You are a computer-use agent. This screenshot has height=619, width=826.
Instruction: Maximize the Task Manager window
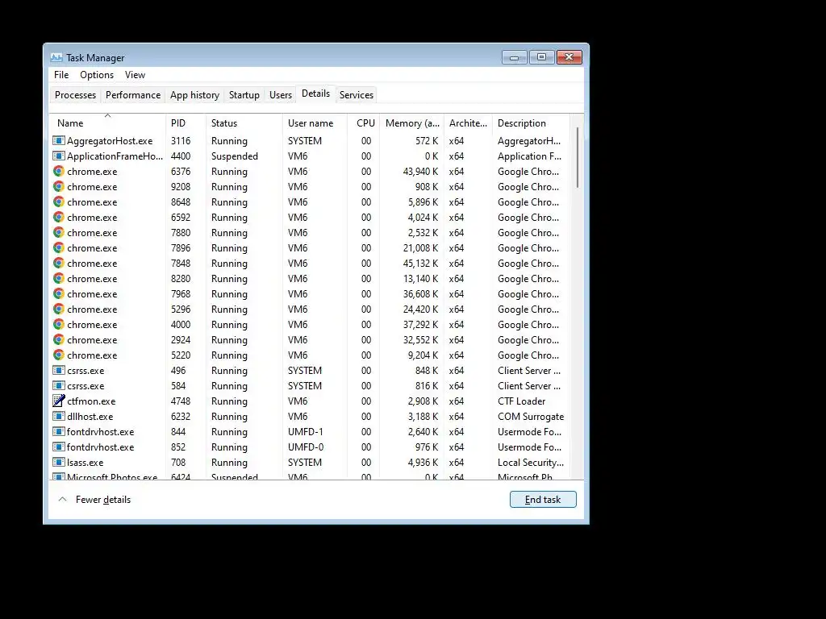(x=541, y=57)
